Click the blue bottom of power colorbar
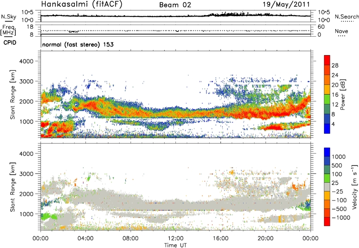This screenshot has height=248, width=359. click(327, 128)
